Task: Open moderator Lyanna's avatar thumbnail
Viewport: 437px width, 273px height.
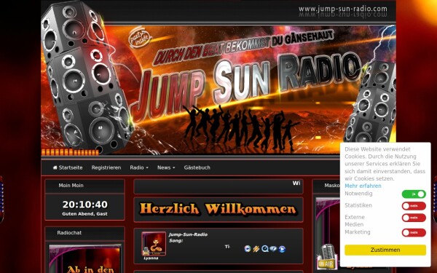Action: pos(154,244)
